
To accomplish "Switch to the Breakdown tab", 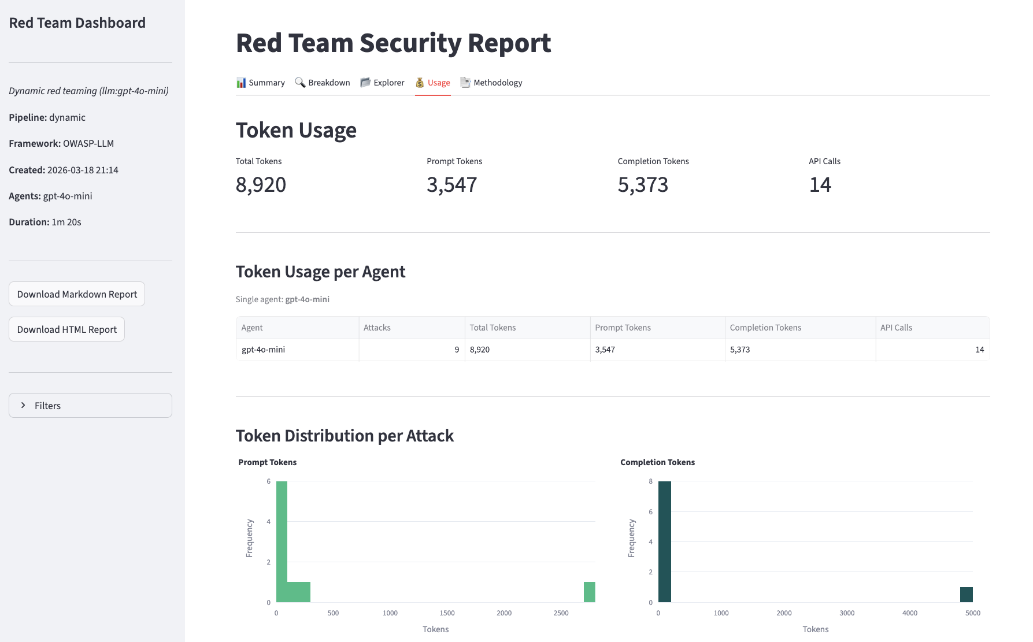I will tap(328, 83).
